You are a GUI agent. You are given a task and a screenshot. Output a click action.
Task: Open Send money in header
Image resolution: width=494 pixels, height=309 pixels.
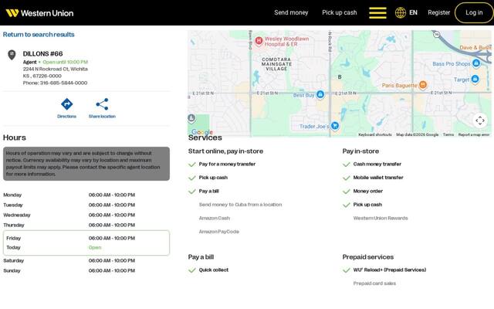pyautogui.click(x=291, y=12)
